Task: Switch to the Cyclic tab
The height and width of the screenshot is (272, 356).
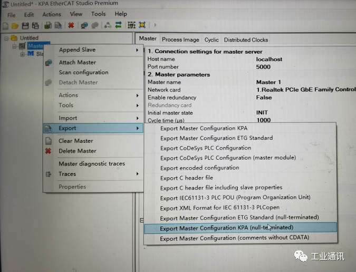Action: coord(211,40)
